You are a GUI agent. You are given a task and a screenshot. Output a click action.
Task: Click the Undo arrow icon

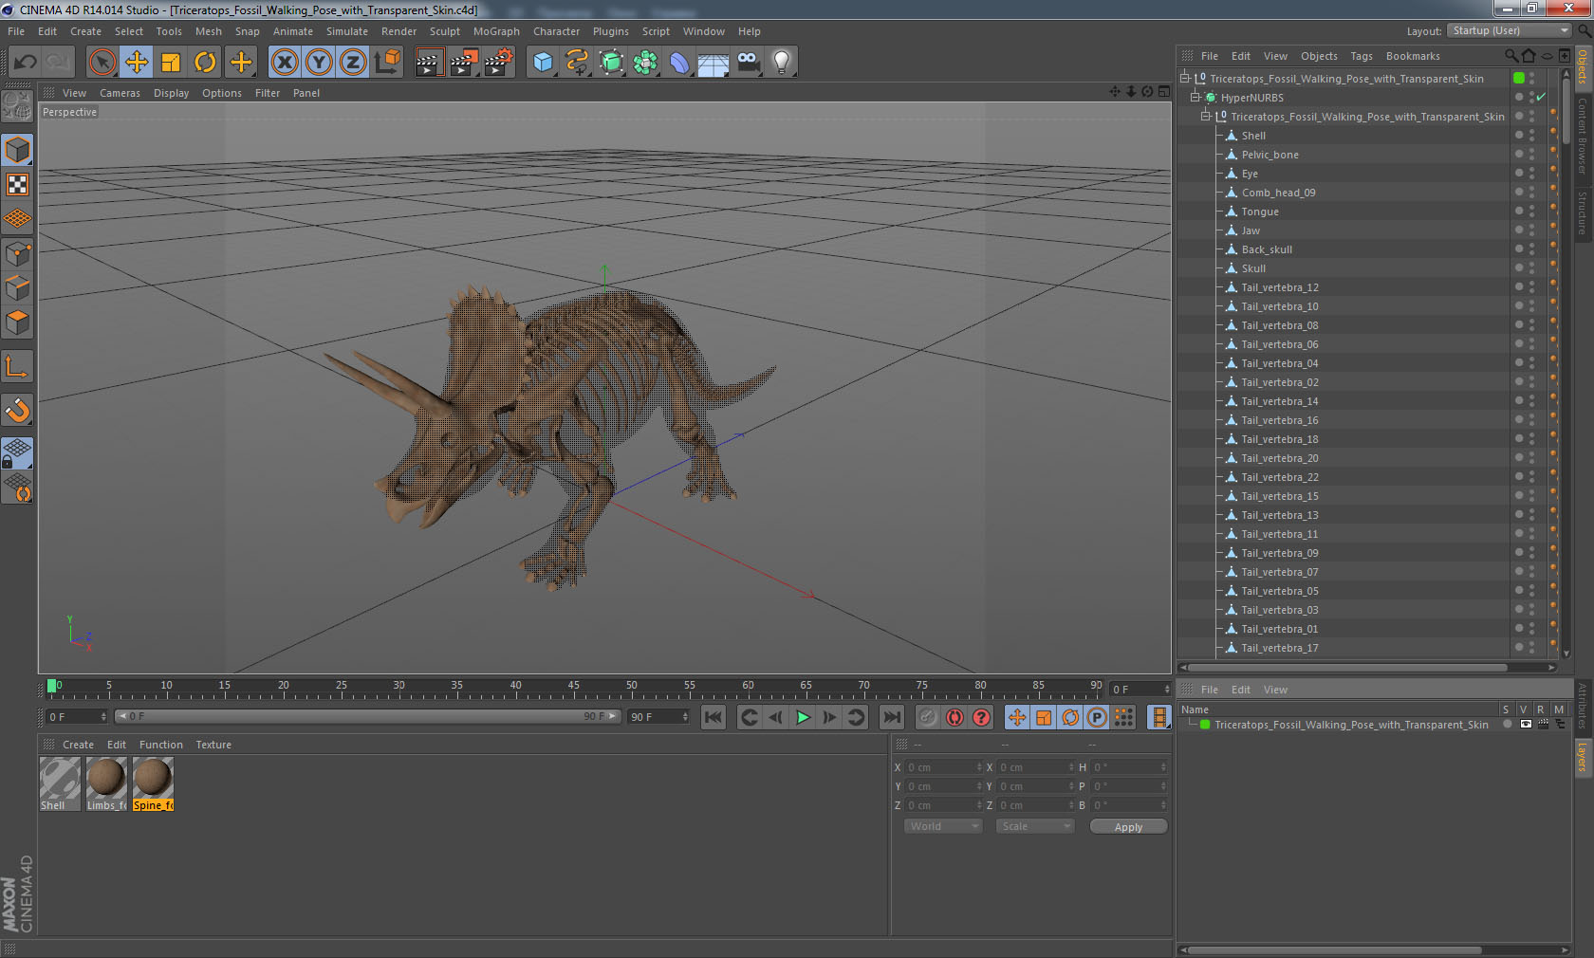pos(26,63)
